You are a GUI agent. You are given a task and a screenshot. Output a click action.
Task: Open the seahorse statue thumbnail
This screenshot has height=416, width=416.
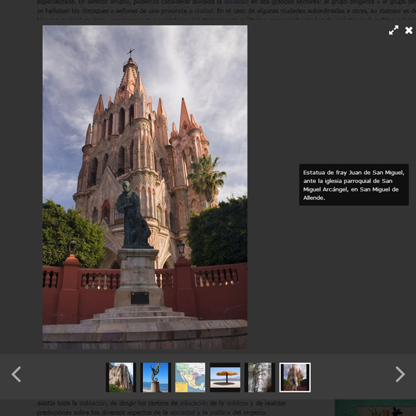tap(155, 377)
